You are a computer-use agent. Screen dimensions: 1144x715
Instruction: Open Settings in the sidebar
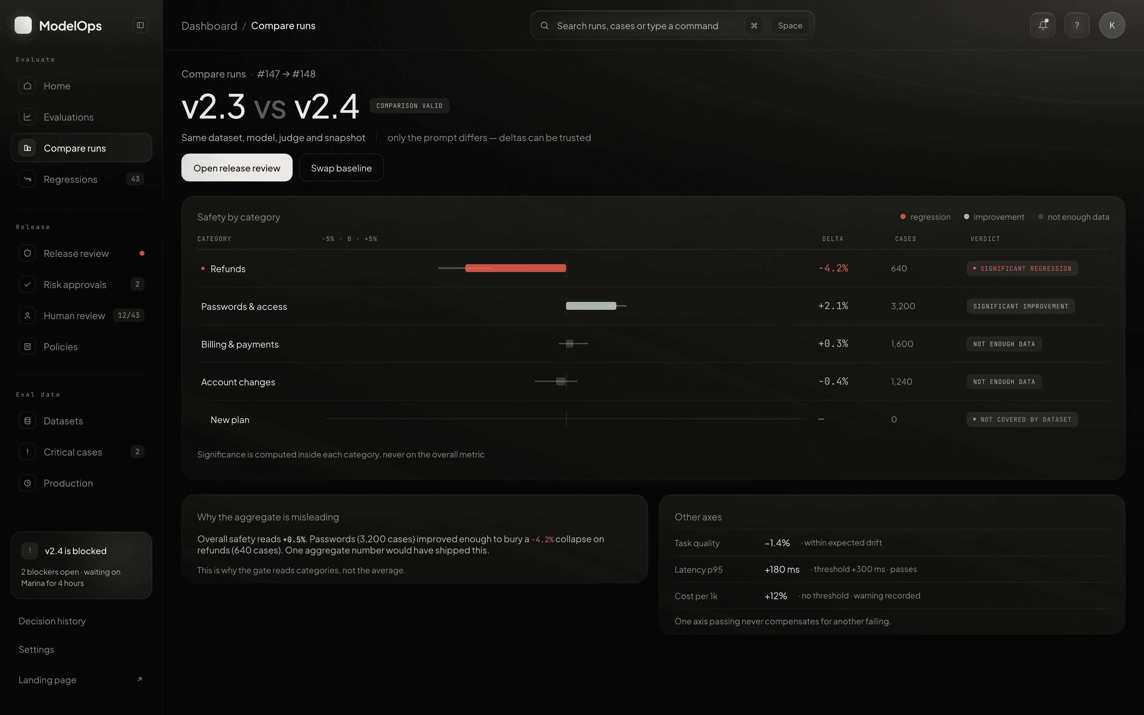[x=36, y=649]
